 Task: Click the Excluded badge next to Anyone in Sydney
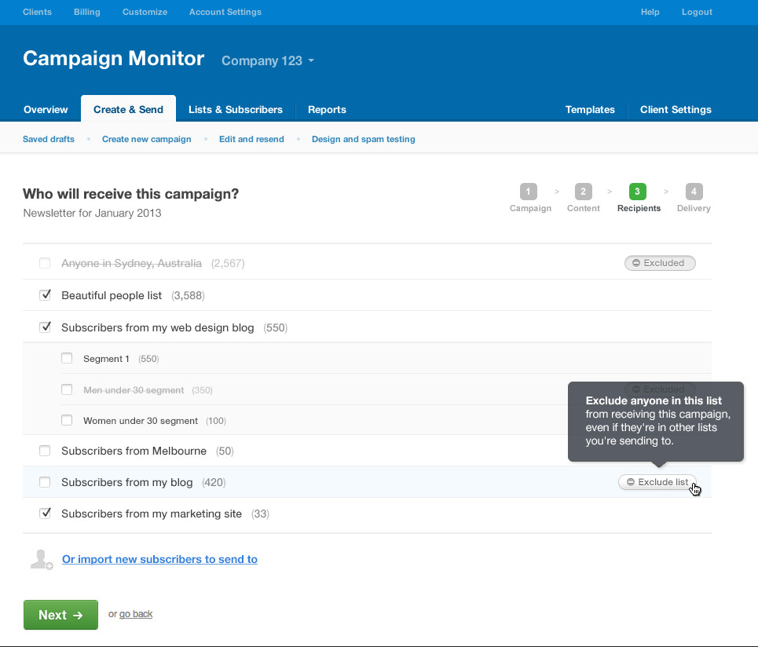coord(660,263)
